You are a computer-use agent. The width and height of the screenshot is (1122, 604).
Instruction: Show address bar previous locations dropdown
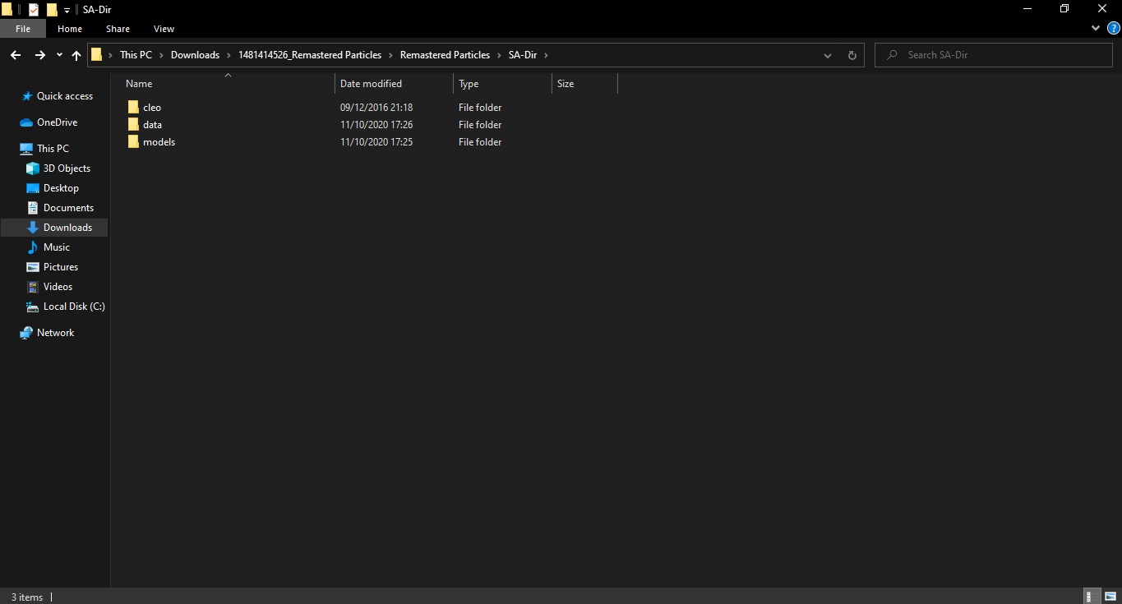(828, 55)
